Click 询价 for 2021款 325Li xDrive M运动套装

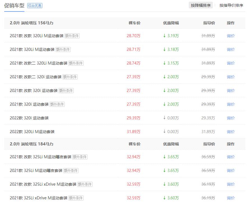coord(230,198)
